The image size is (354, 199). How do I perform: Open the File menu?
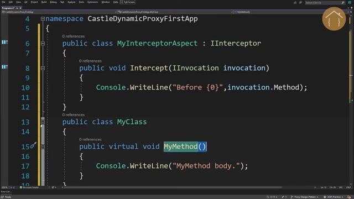point(3,2)
